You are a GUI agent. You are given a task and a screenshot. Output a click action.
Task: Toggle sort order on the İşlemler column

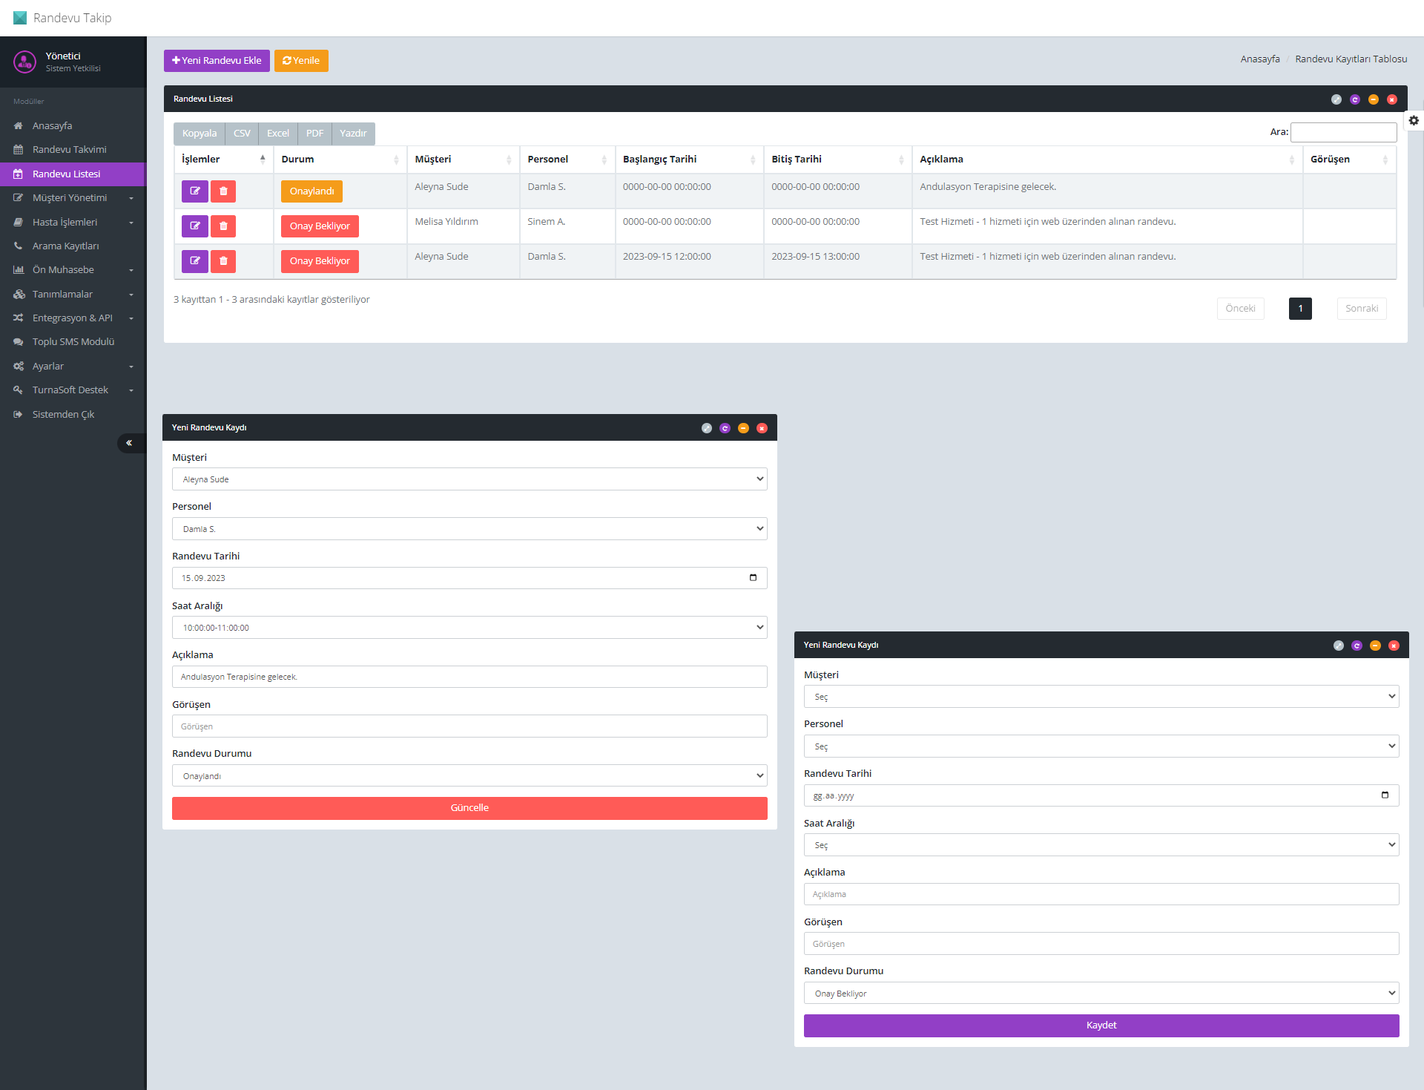(222, 160)
